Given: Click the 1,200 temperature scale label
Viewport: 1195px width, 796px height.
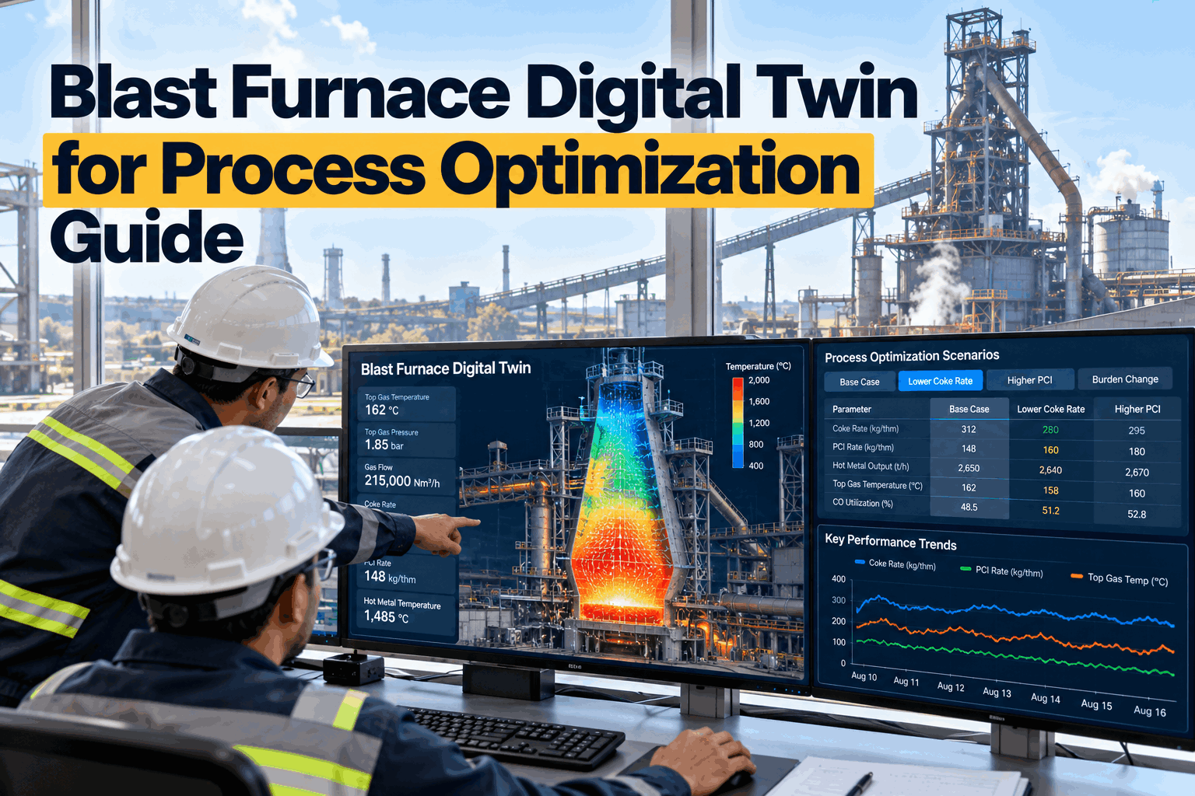Looking at the screenshot, I should click(x=759, y=423).
